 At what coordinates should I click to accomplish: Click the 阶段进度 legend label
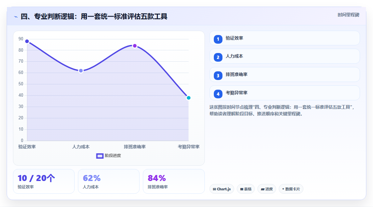pyautogui.click(x=113, y=156)
